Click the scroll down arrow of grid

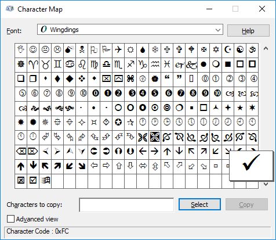pyautogui.click(x=266, y=184)
